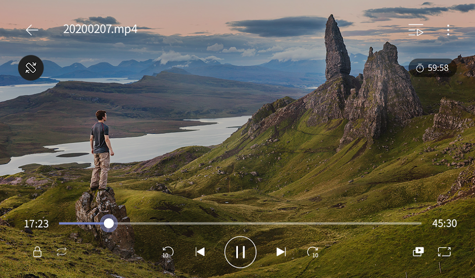Enable pause by tapping the pause button
This screenshot has width=475, height=278.
240,252
